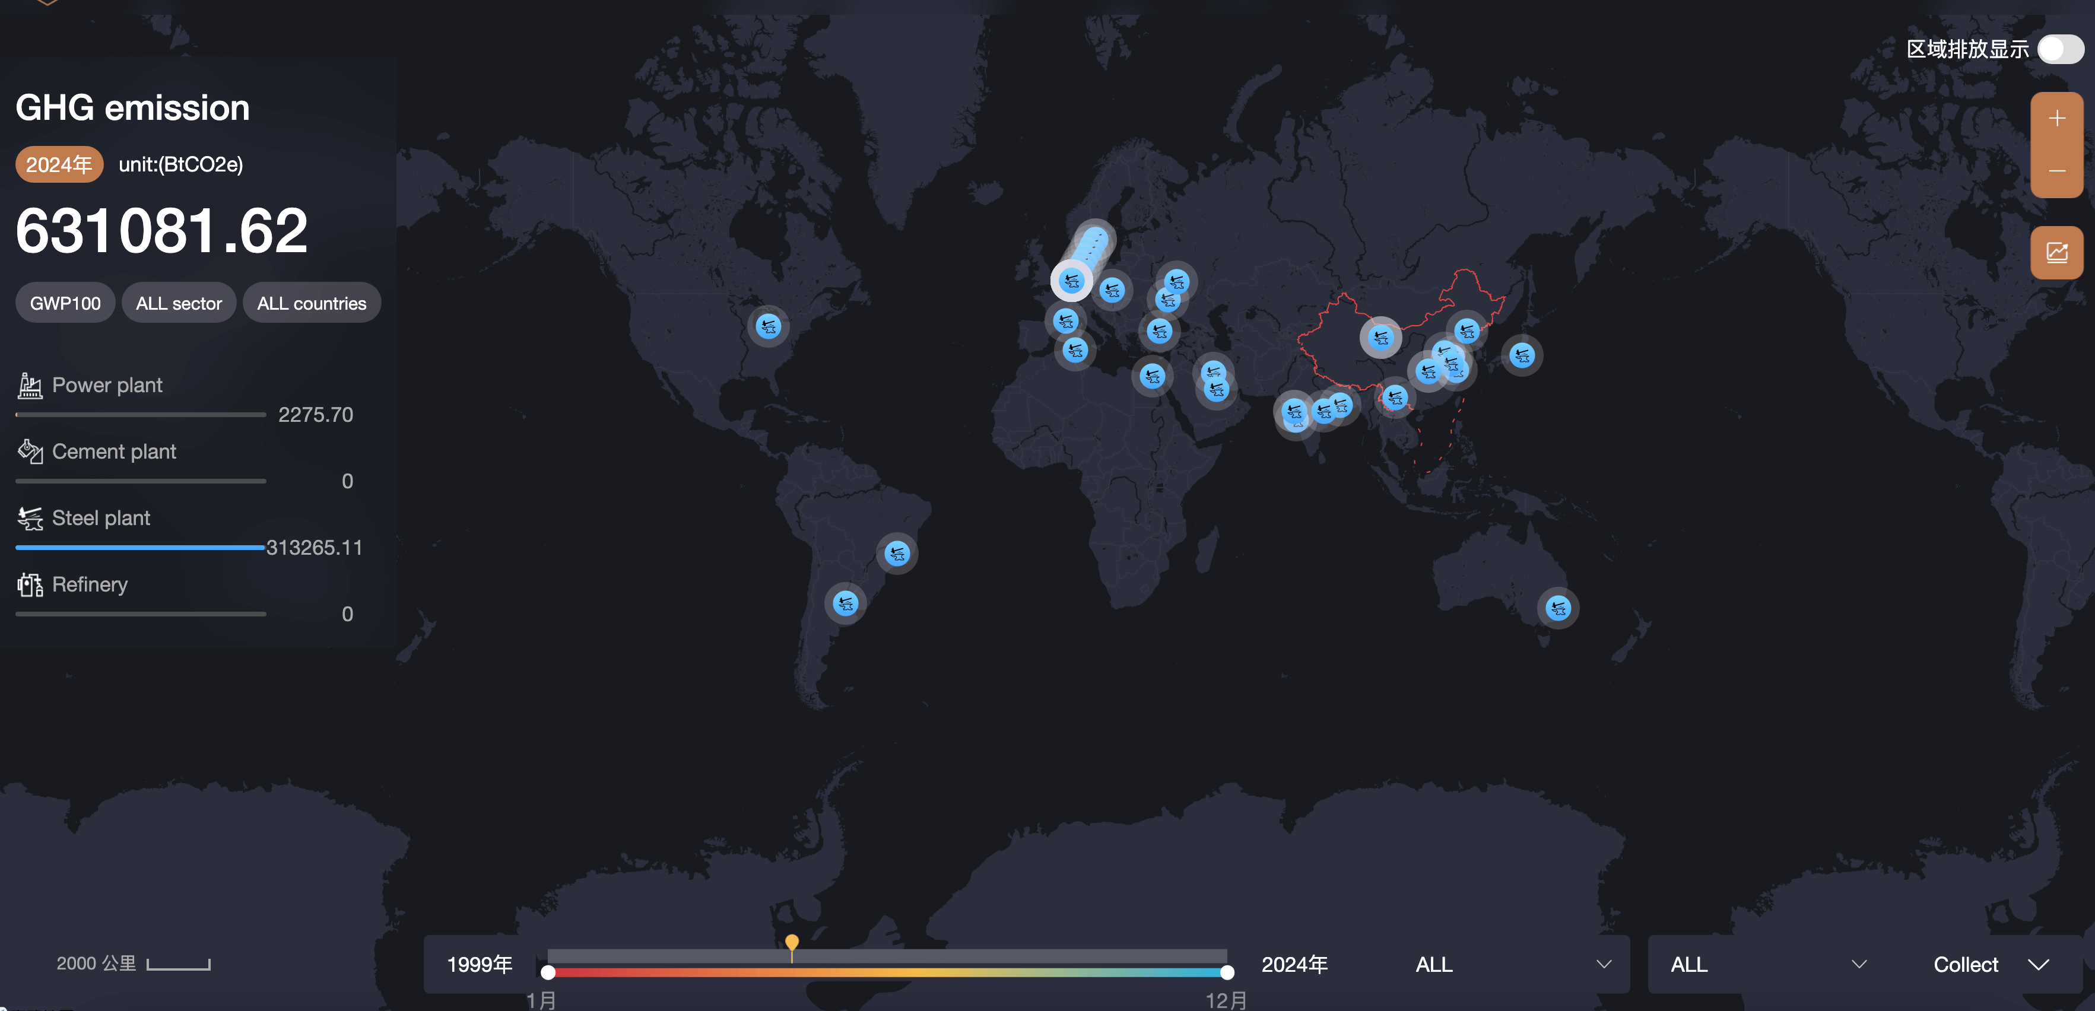Select the steel plant marker in Turkey
Screen dimensions: 2095x1011
(1159, 330)
